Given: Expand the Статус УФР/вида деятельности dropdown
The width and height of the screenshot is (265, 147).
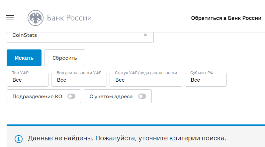Looking at the screenshot, I should tap(146, 80).
